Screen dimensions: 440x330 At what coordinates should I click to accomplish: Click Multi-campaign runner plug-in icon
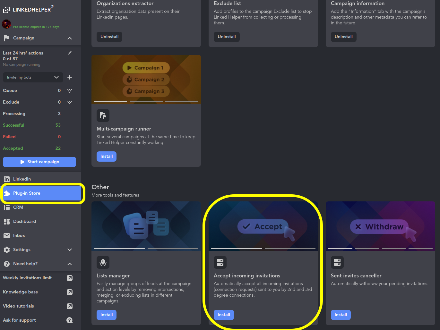(x=103, y=115)
